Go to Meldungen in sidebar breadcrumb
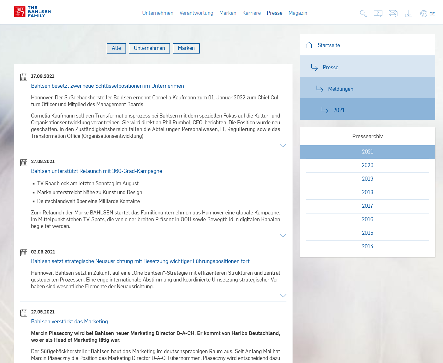 pyautogui.click(x=368, y=88)
